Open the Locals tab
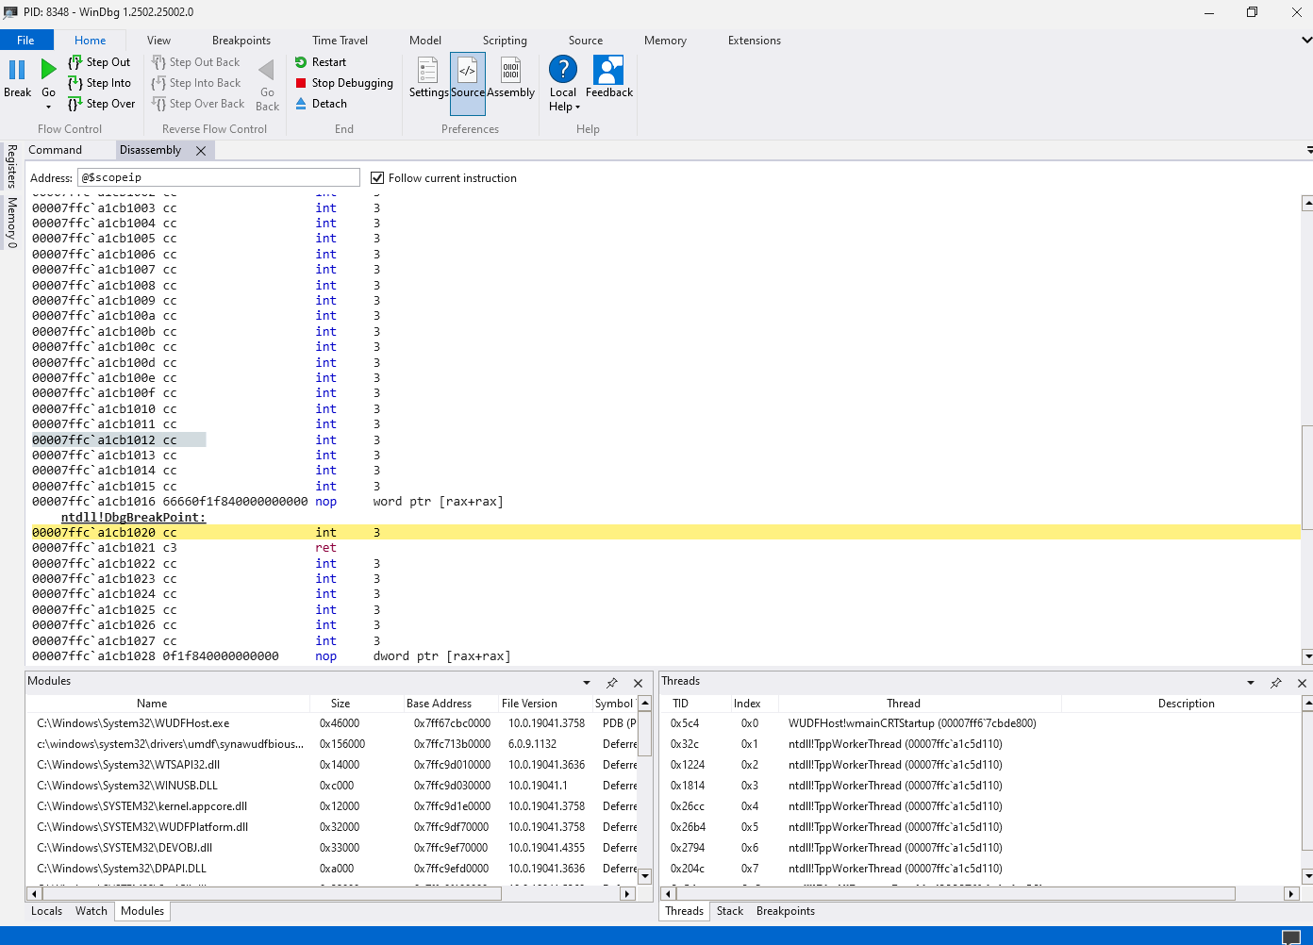 46,911
